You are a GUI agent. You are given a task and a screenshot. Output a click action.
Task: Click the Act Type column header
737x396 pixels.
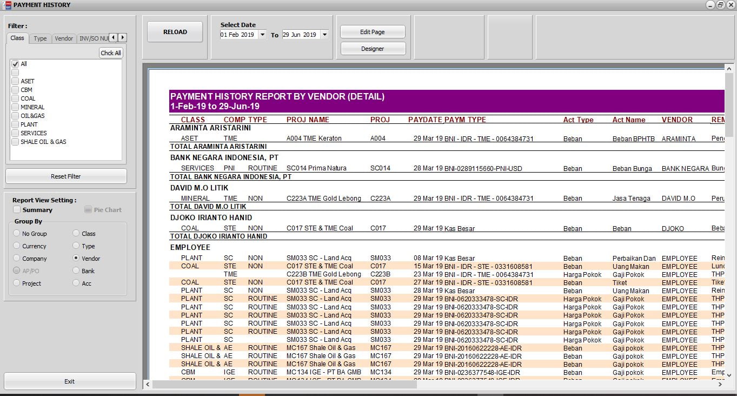click(x=578, y=120)
